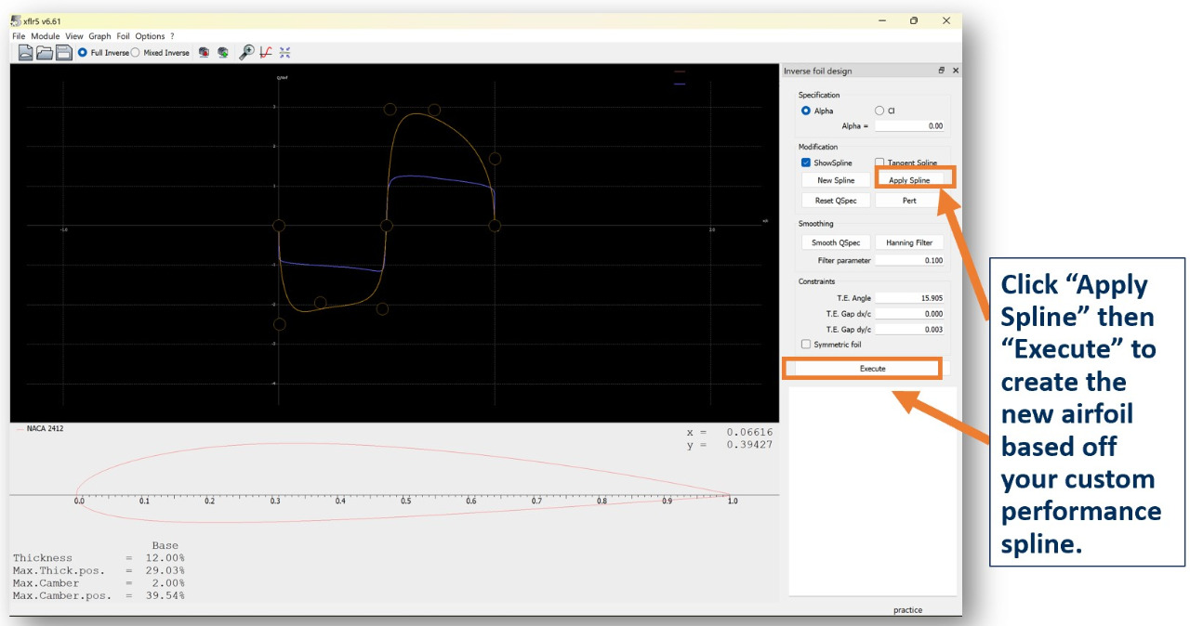This screenshot has width=1190, height=626.
Task: Click the Open file folder icon
Action: [x=45, y=53]
